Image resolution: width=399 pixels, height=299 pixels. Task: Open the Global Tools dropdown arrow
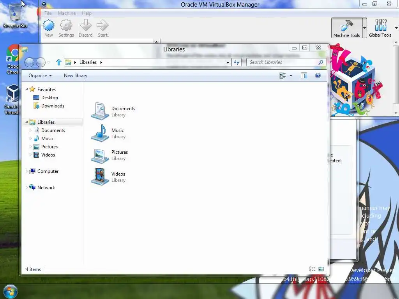(x=396, y=28)
